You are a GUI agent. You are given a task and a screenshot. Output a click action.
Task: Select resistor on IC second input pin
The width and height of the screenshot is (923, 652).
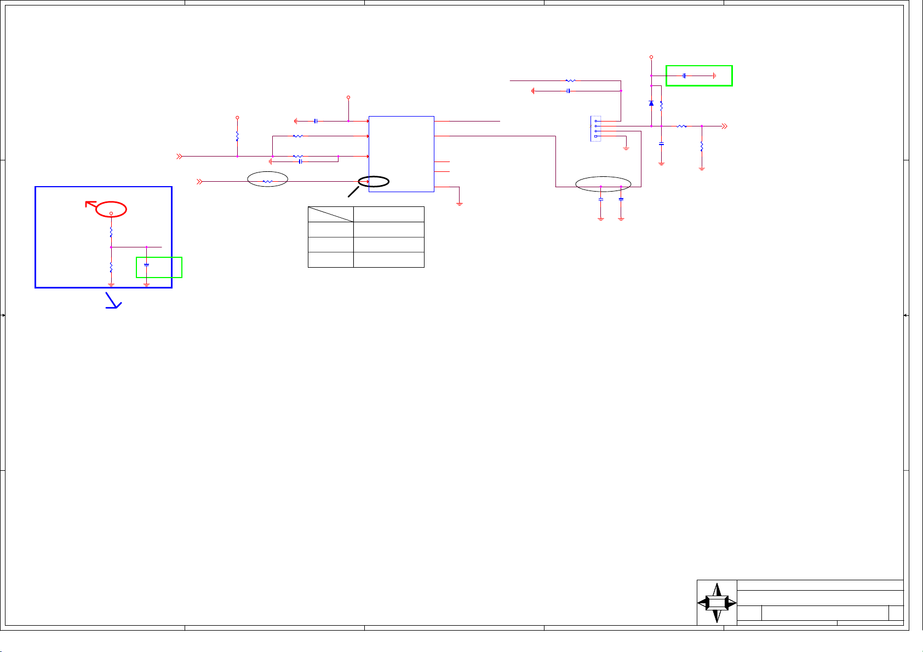pyautogui.click(x=298, y=136)
